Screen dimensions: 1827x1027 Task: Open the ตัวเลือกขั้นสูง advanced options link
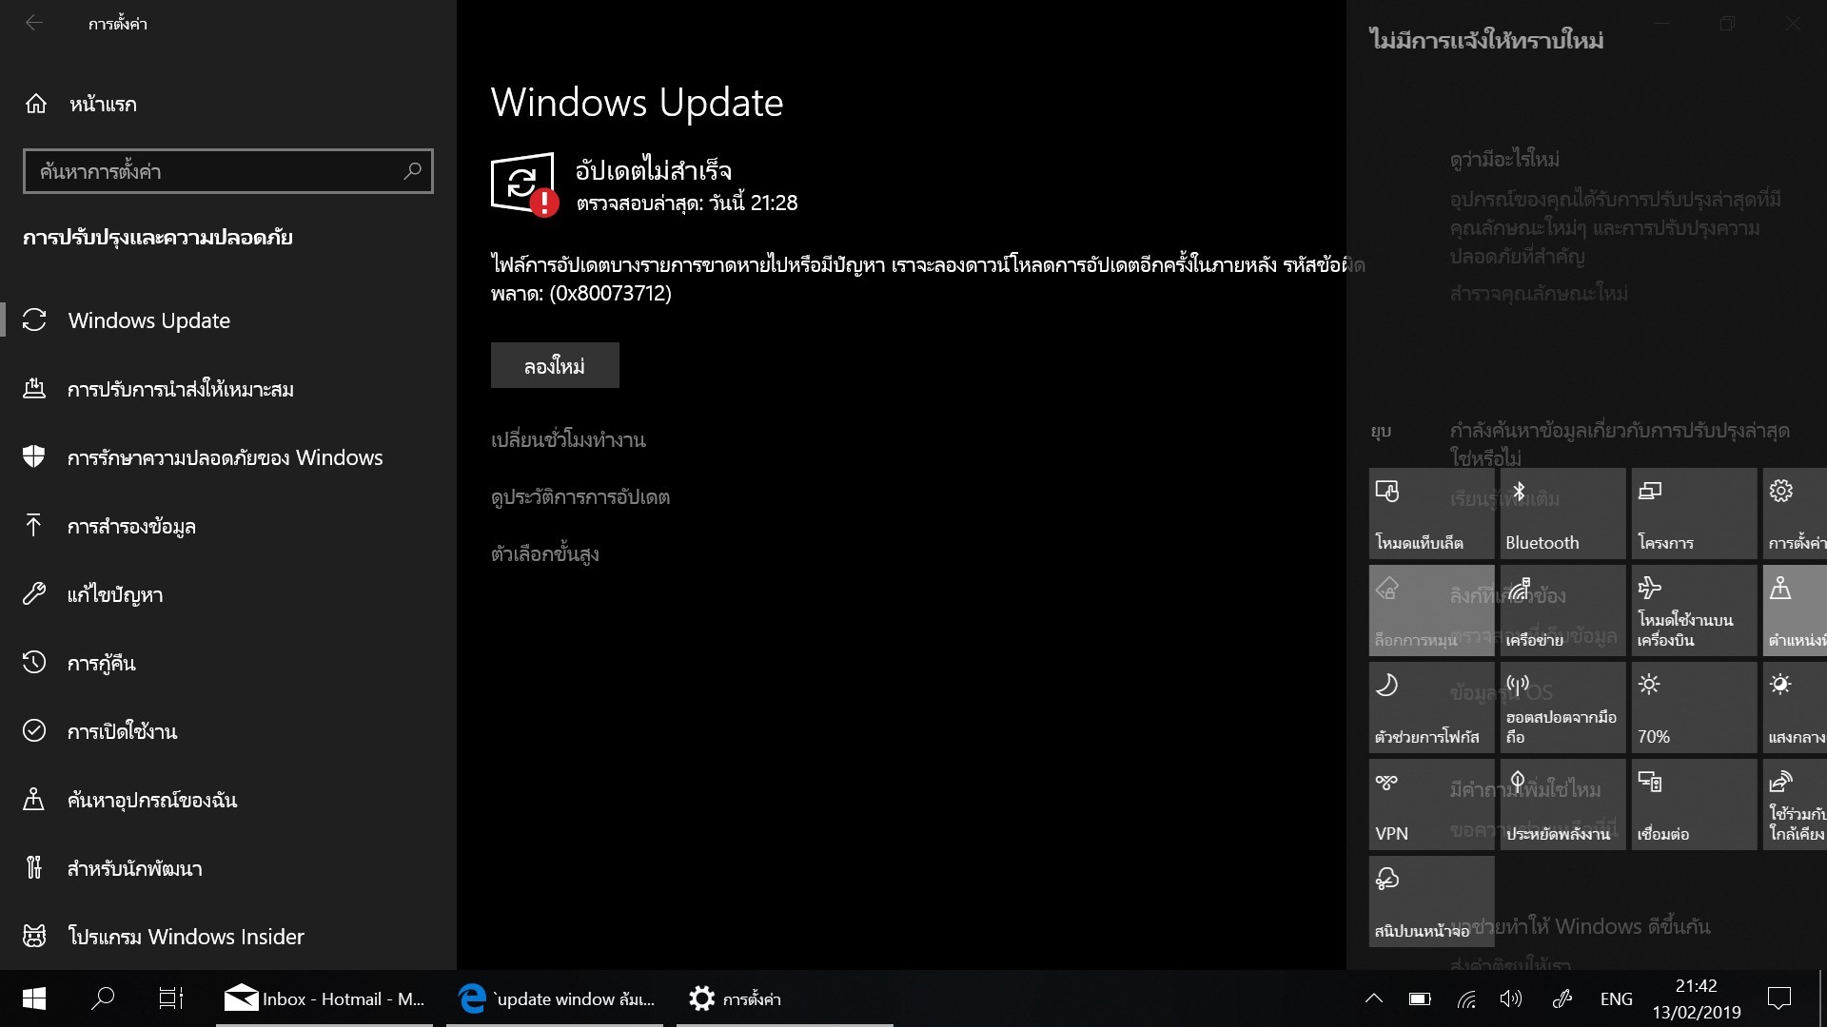coord(545,553)
